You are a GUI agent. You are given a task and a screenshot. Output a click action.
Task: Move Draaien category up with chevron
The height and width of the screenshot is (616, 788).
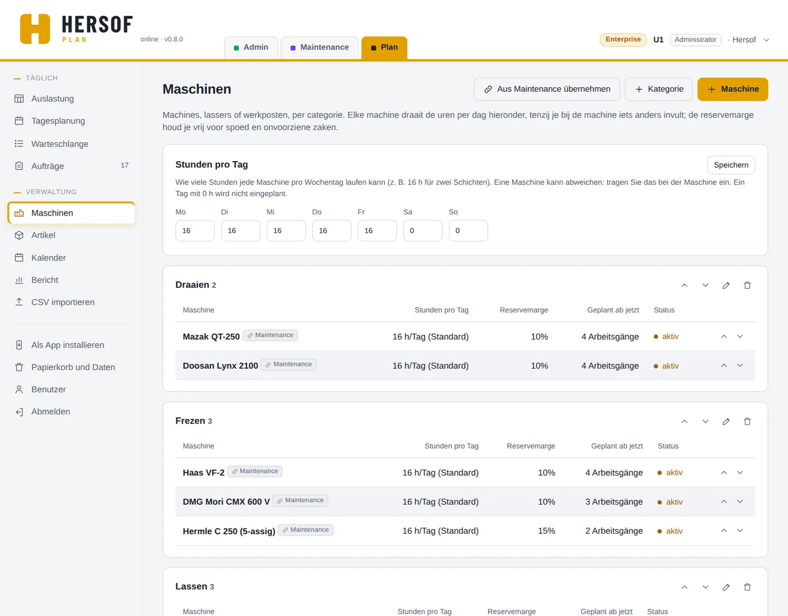click(x=684, y=285)
